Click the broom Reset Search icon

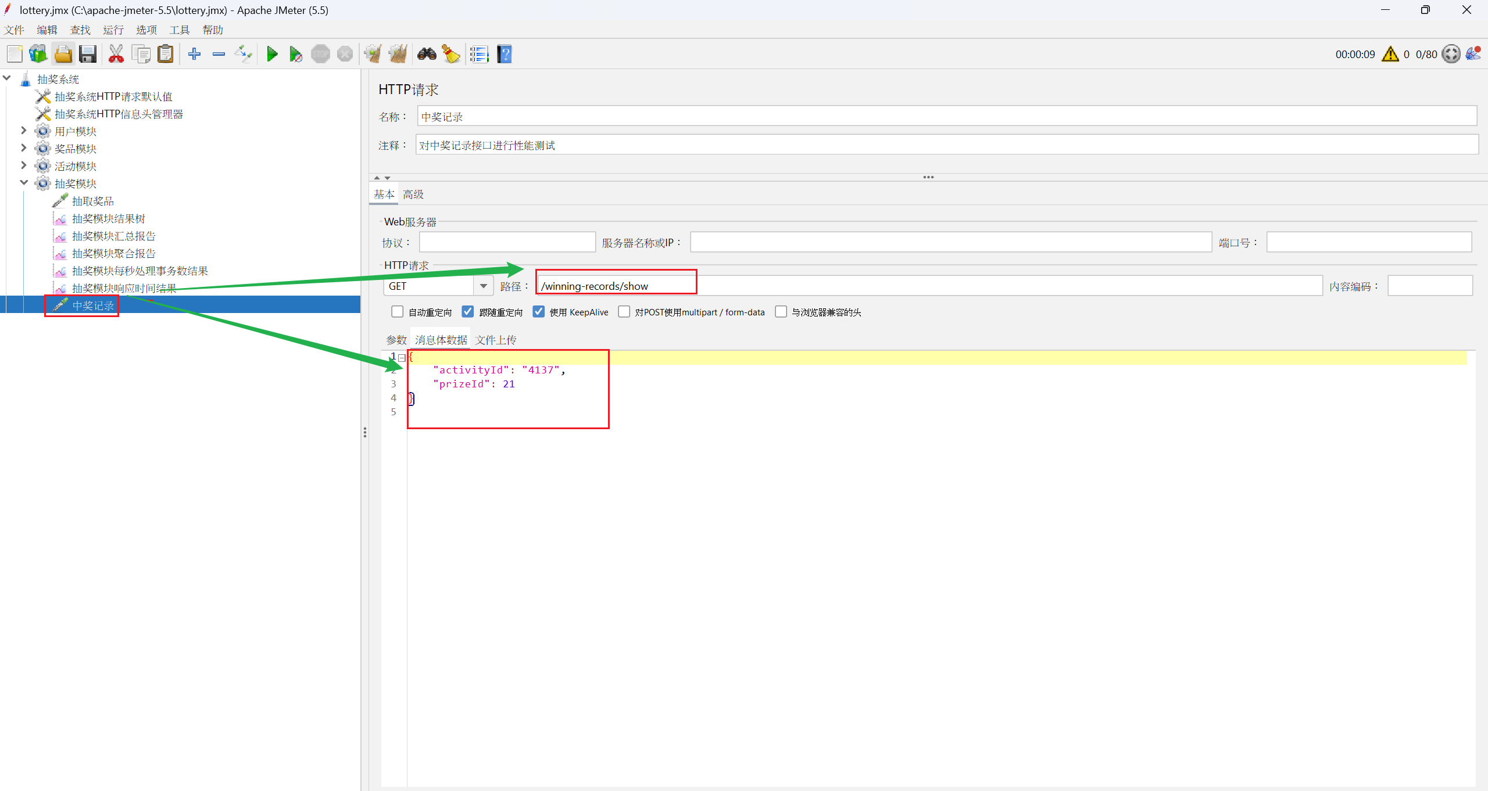(451, 55)
